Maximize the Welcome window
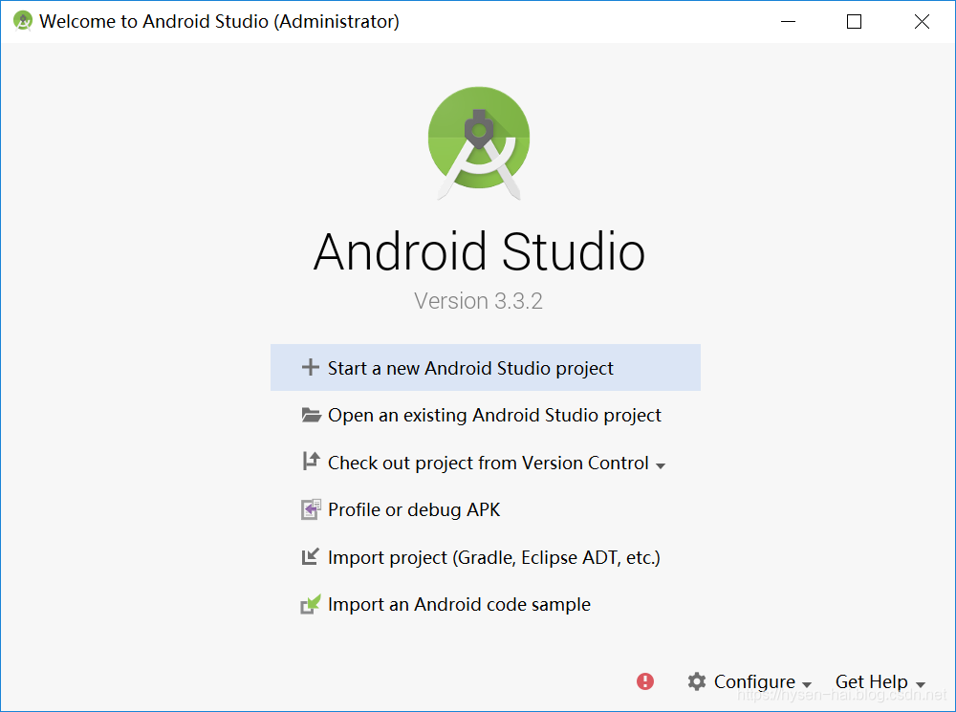 pyautogui.click(x=854, y=21)
